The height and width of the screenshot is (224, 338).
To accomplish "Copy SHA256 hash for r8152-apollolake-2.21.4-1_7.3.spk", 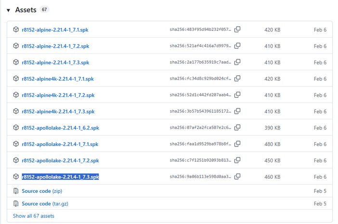I will (237, 177).
